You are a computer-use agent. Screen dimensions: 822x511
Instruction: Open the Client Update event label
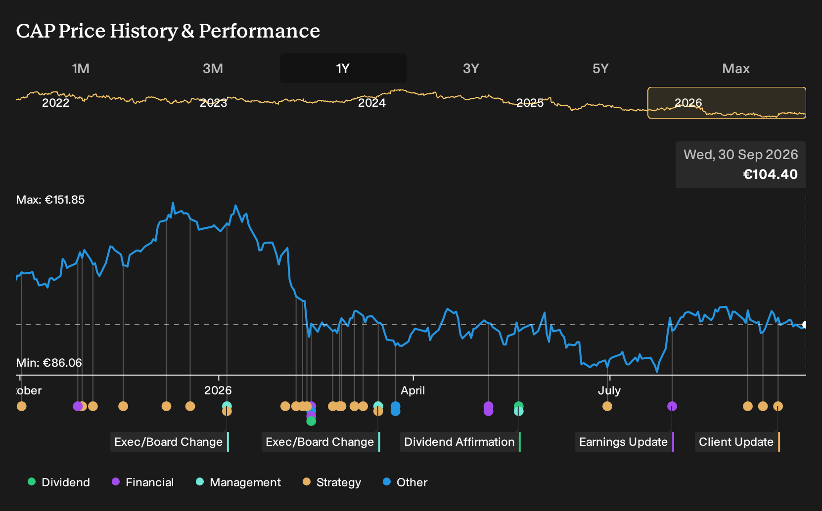[737, 442]
